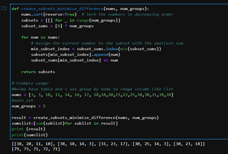
Task: Click the output sums list [79, 73, 71, 72, 71]
Action: [36, 149]
